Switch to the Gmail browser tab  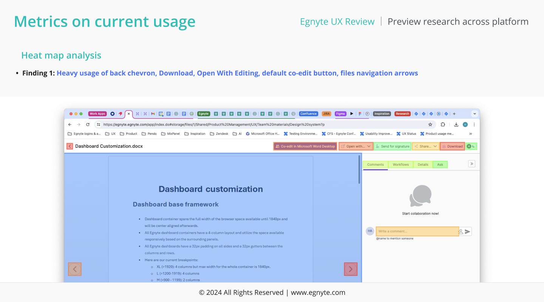(153, 114)
